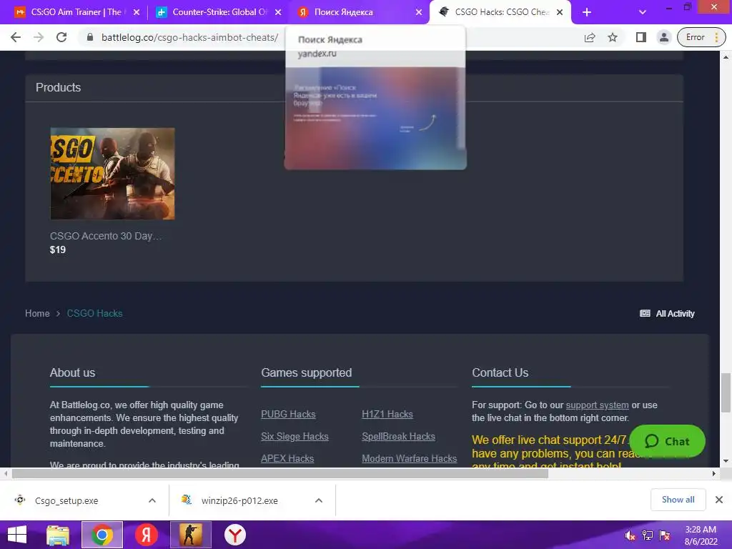Click the address bar URL
This screenshot has width=732, height=549.
(189, 37)
